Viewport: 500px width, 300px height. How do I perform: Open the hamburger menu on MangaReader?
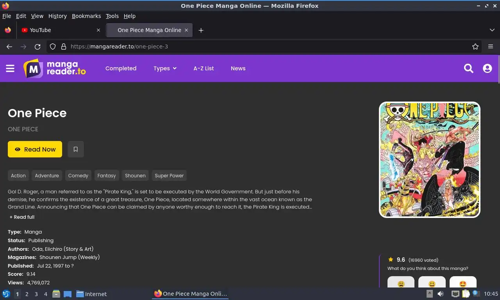[10, 68]
